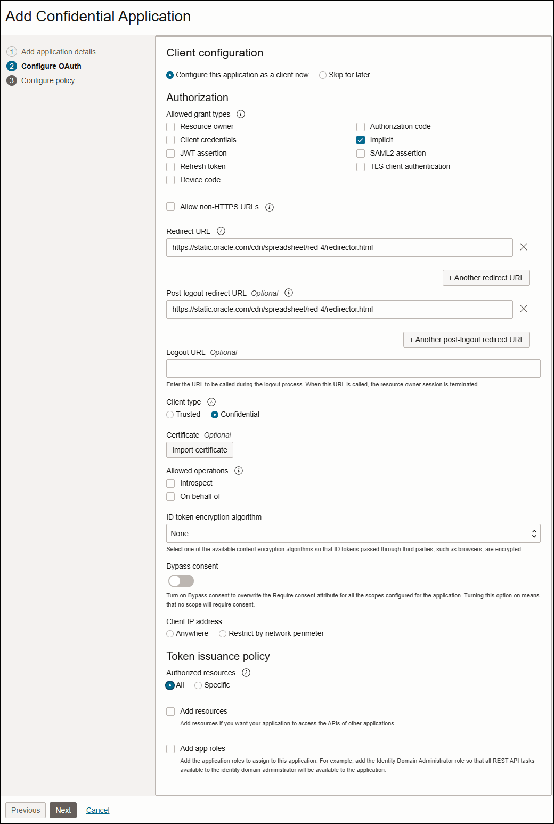Cancel the application setup
Screen dimensions: 554x824
[97, 810]
